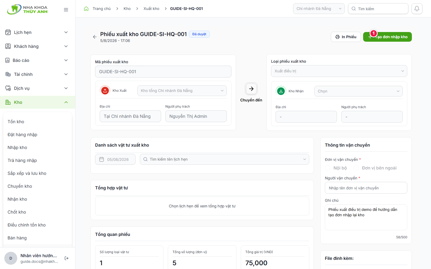Image resolution: width=431 pixels, height=269 pixels.
Task: Select the Đơn vị bên ngoài radio option
Action: pyautogui.click(x=356, y=168)
